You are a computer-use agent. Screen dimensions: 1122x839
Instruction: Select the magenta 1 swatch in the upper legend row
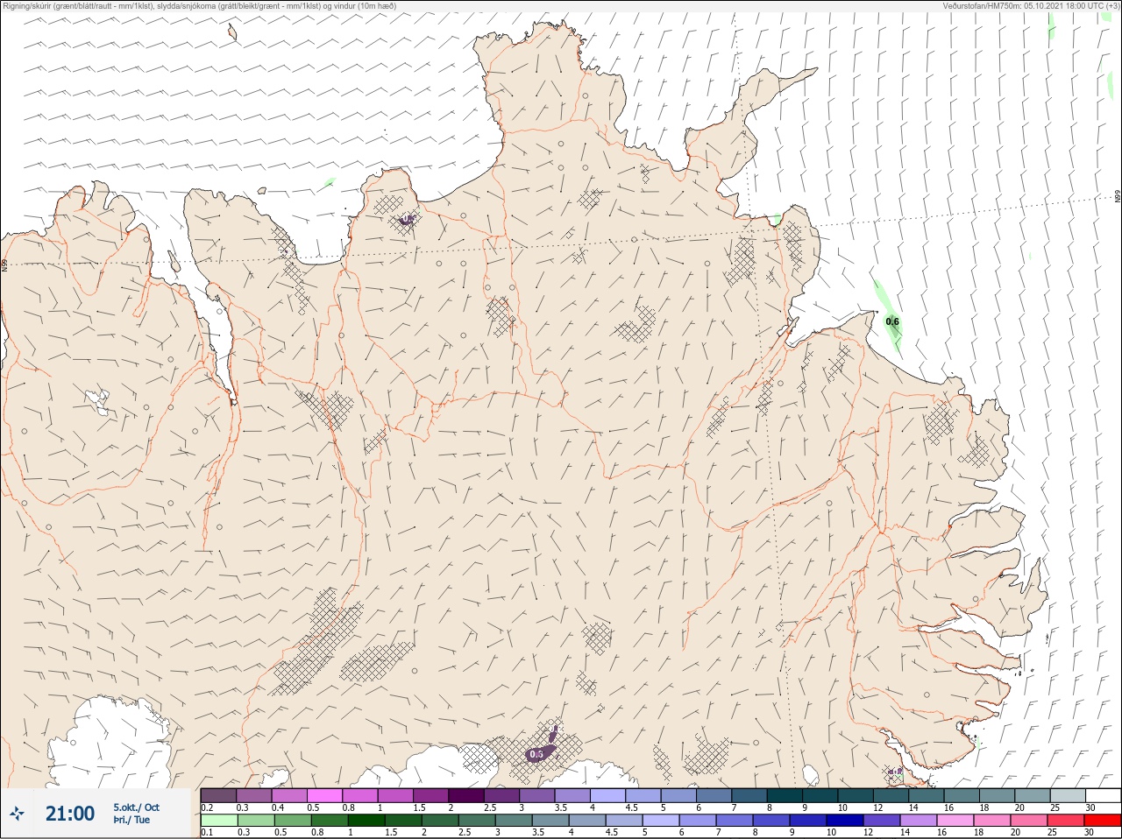pos(396,795)
